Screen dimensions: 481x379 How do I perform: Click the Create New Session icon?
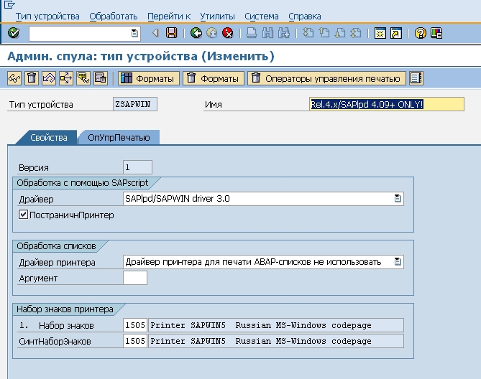pyautogui.click(x=380, y=33)
